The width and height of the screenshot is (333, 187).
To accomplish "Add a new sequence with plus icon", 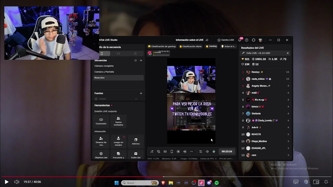I will tap(141, 61).
